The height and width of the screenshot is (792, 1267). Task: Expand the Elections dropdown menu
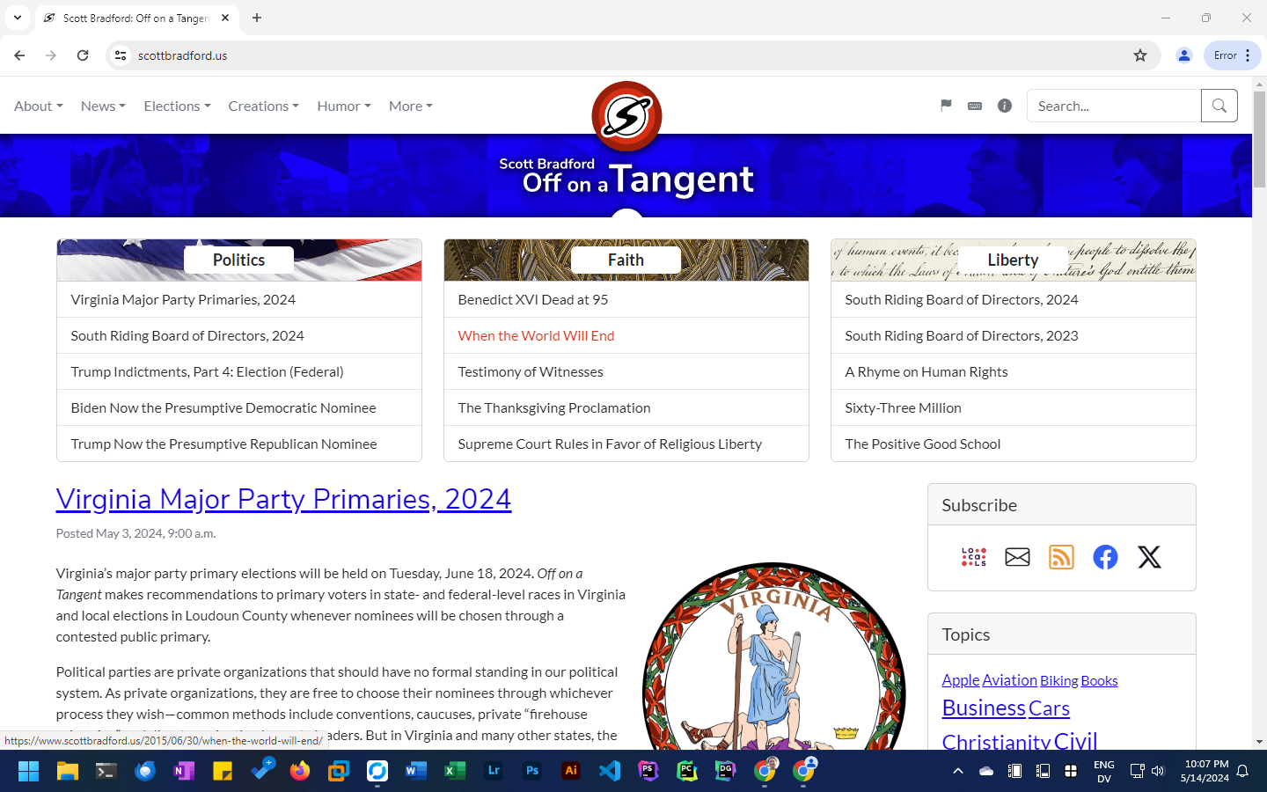(177, 106)
